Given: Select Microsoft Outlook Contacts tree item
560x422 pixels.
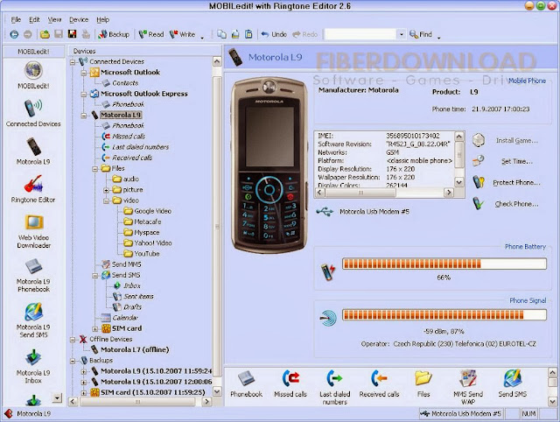Looking at the screenshot, I should 125,83.
